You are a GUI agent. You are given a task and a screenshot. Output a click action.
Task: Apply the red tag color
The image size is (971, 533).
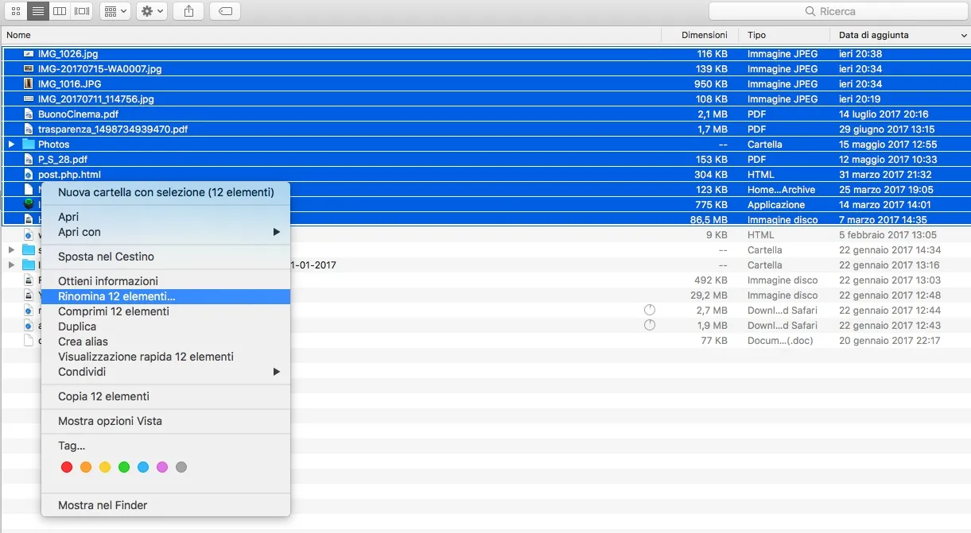pos(67,467)
